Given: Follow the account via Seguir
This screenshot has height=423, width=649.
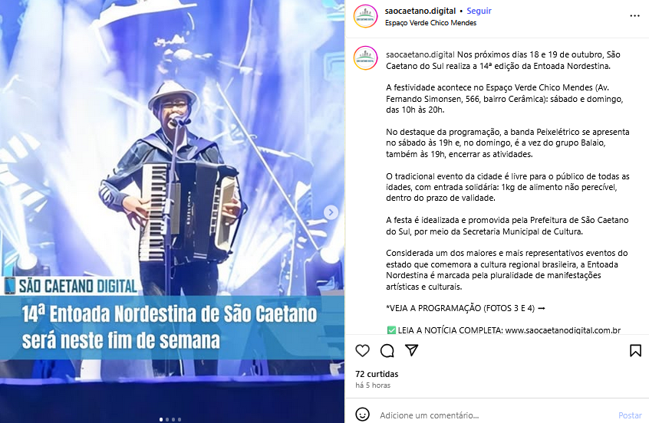Looking at the screenshot, I should pyautogui.click(x=479, y=11).
